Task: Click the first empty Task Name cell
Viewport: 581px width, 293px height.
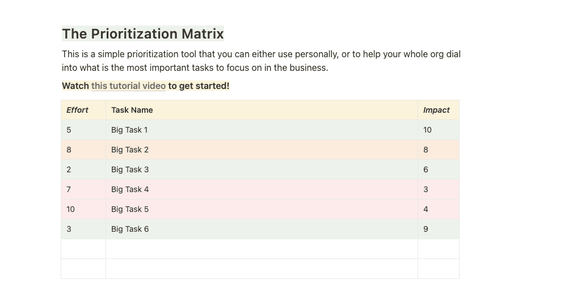Action: coord(262,249)
